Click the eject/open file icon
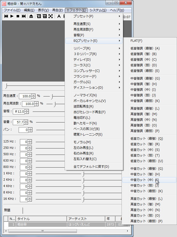The width and height of the screenshot is (177, 237). click(x=31, y=16)
